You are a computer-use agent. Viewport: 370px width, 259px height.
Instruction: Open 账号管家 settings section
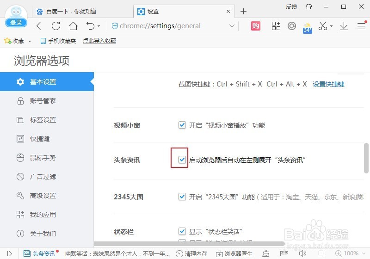pyautogui.click(x=47, y=101)
